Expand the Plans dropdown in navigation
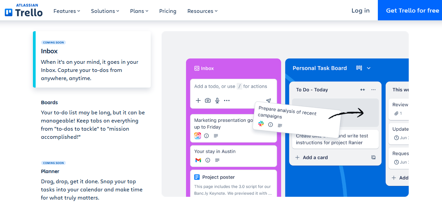 139,11
